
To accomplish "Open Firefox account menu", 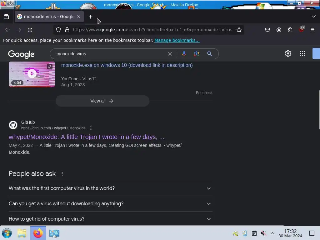I will 279,30.
